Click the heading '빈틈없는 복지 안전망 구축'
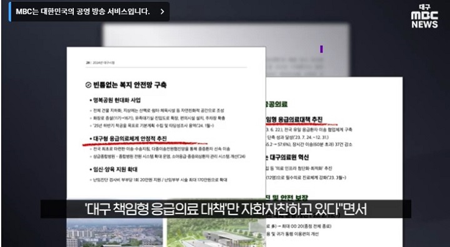The image size is (450, 247). click(130, 85)
